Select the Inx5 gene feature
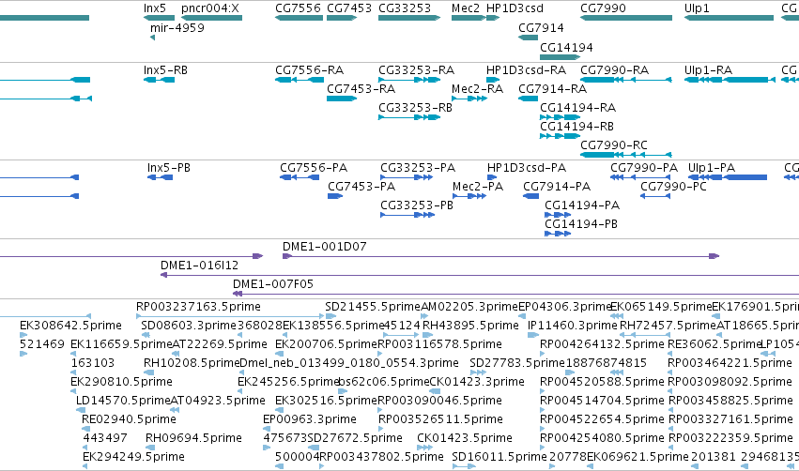The width and height of the screenshot is (799, 471). pos(159,18)
